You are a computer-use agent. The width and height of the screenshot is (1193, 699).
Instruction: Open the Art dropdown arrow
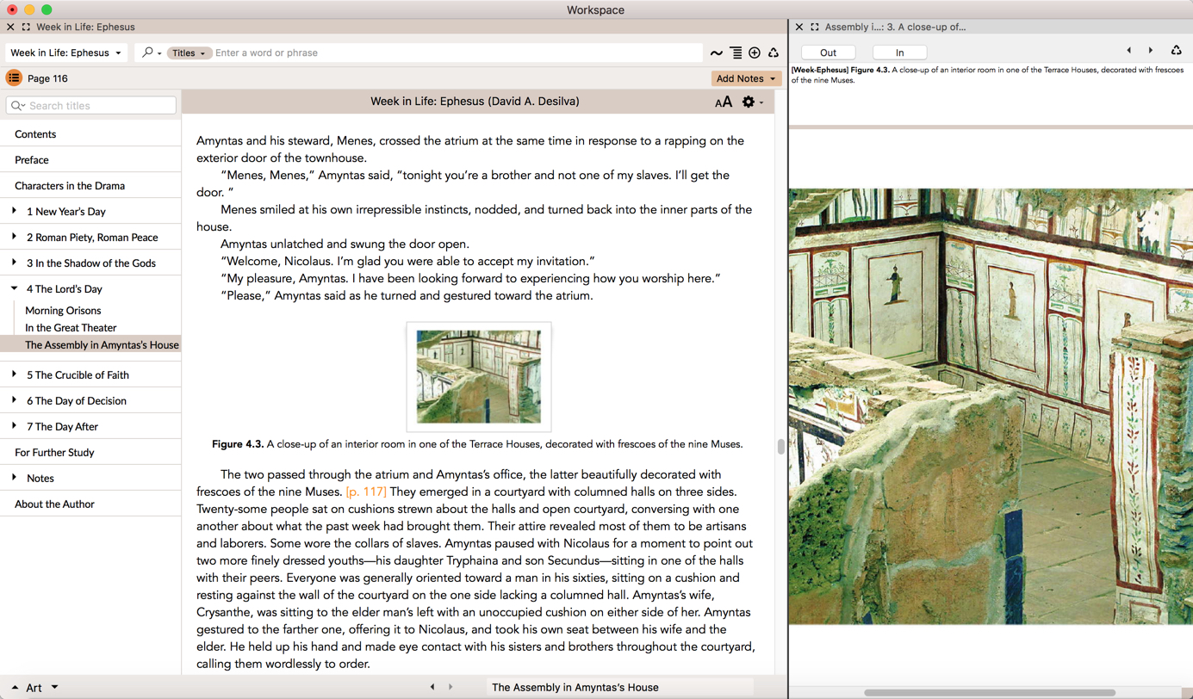[54, 687]
